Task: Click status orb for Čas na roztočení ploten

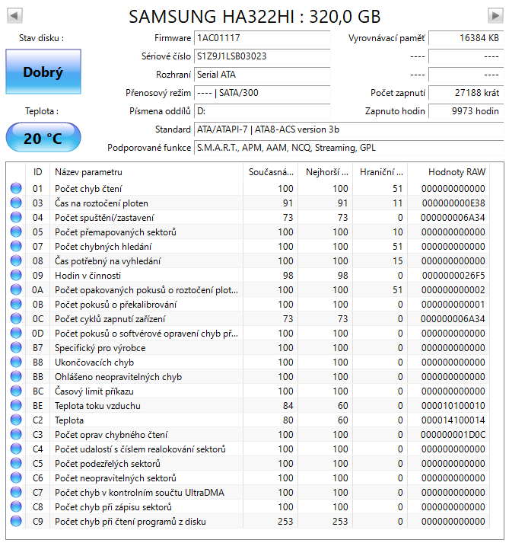Action: [16, 203]
